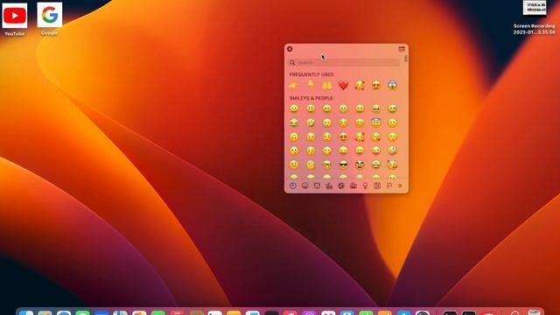The width and height of the screenshot is (560, 315).
Task: Close the emoji picker window
Action: click(290, 49)
